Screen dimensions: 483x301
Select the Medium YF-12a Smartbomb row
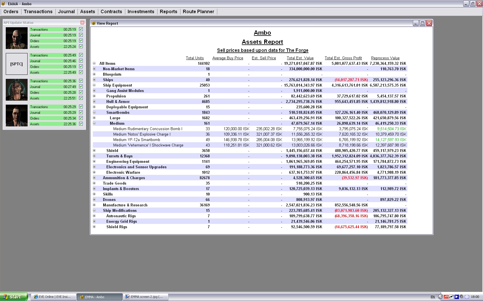coord(250,140)
